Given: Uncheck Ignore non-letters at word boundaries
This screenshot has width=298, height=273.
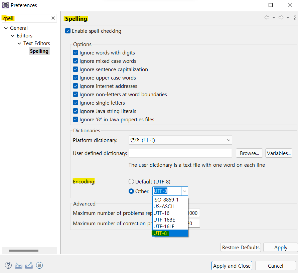Looking at the screenshot, I should point(76,94).
